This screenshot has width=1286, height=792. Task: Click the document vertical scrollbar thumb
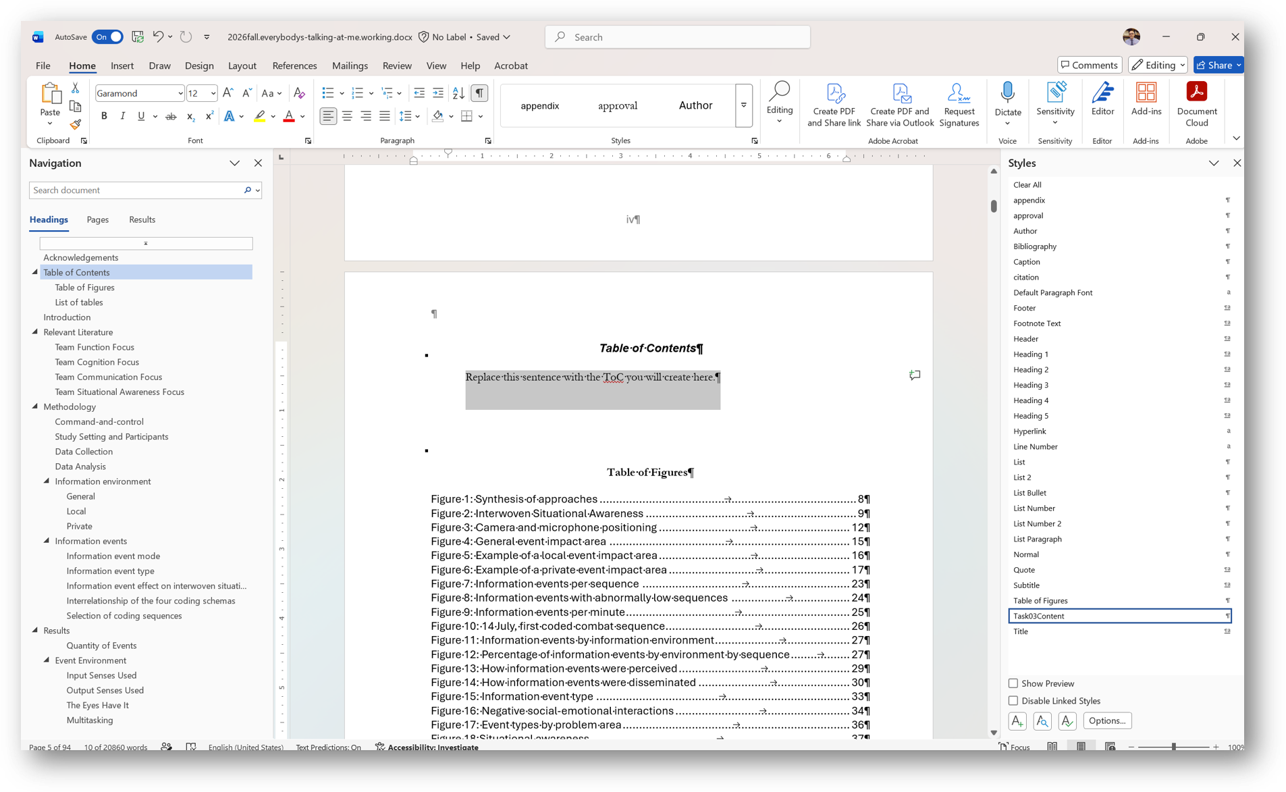(994, 205)
